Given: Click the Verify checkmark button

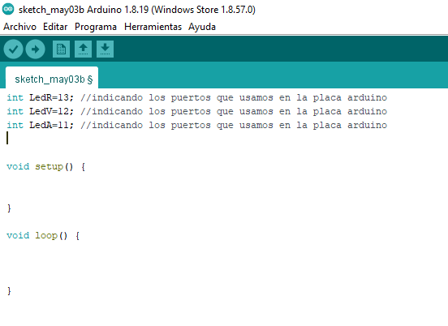Looking at the screenshot, I should (13, 49).
